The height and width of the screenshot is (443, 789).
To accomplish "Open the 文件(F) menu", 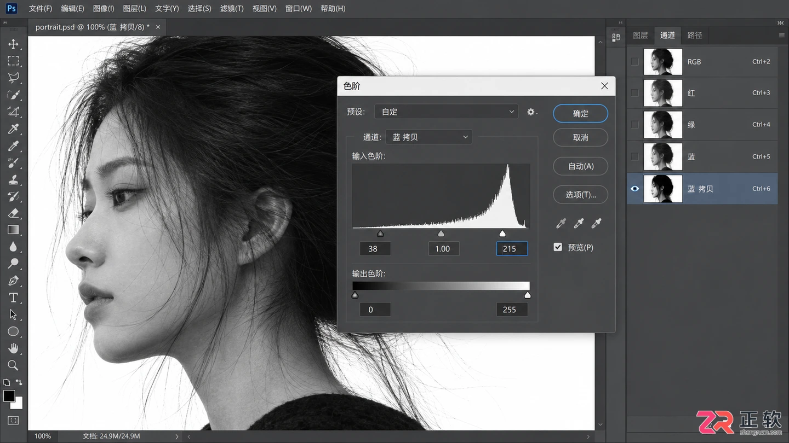I will click(x=40, y=9).
